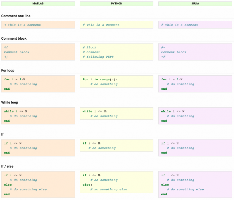
Task: Click the PYTHON column header
Action: tap(116, 4)
